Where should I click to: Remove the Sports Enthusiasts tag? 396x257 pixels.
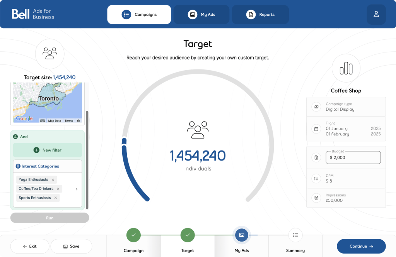point(56,198)
